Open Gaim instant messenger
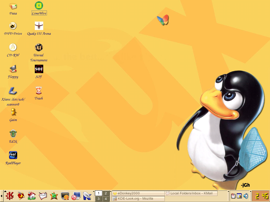270x202 pixels. coord(13,113)
